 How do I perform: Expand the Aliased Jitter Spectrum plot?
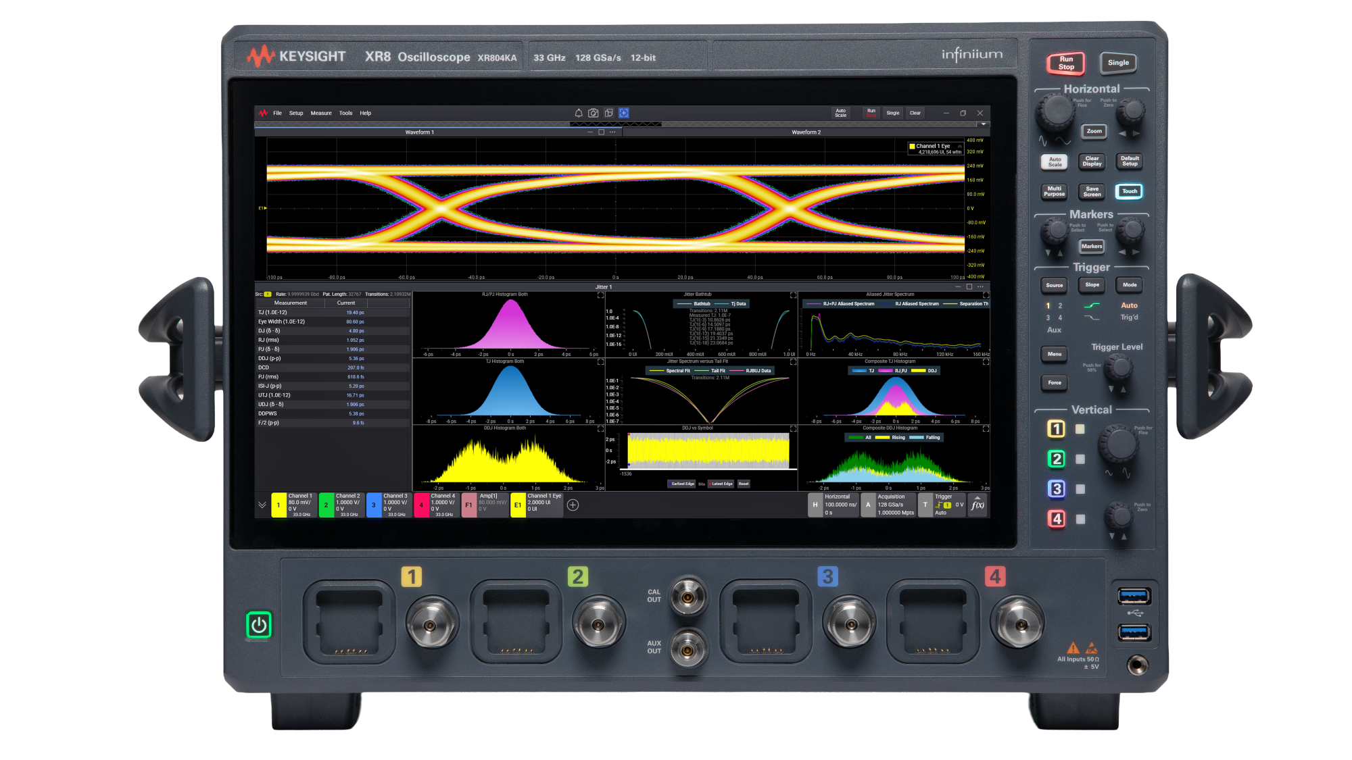(x=986, y=295)
